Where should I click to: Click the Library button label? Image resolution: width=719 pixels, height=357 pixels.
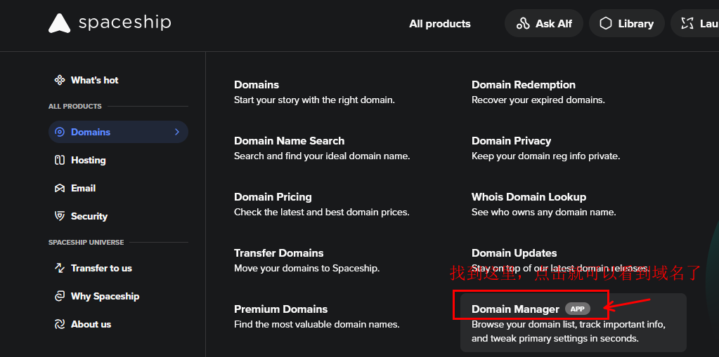tap(635, 24)
